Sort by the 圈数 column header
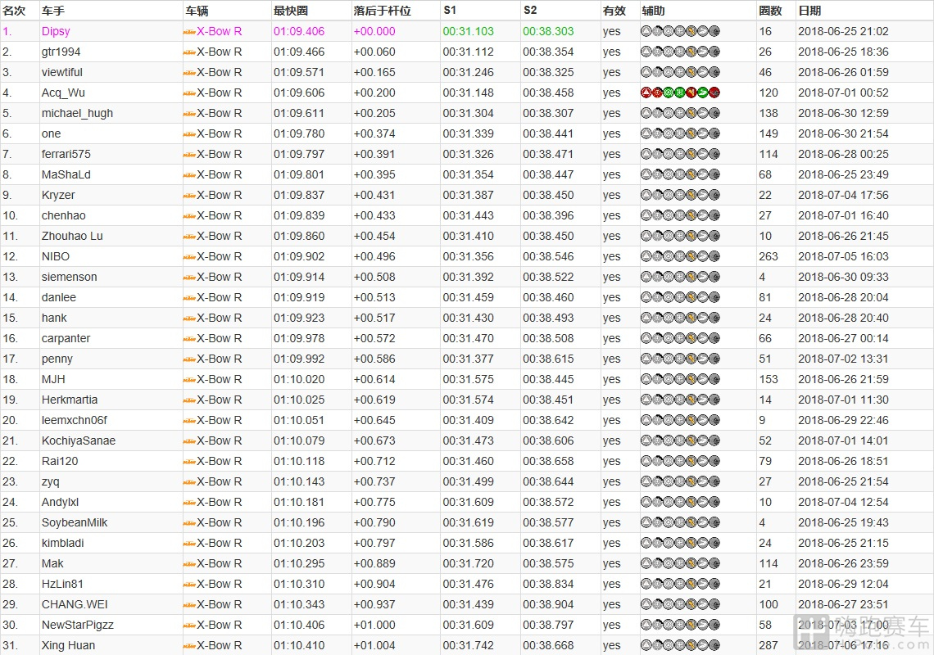The width and height of the screenshot is (934, 655). [770, 11]
